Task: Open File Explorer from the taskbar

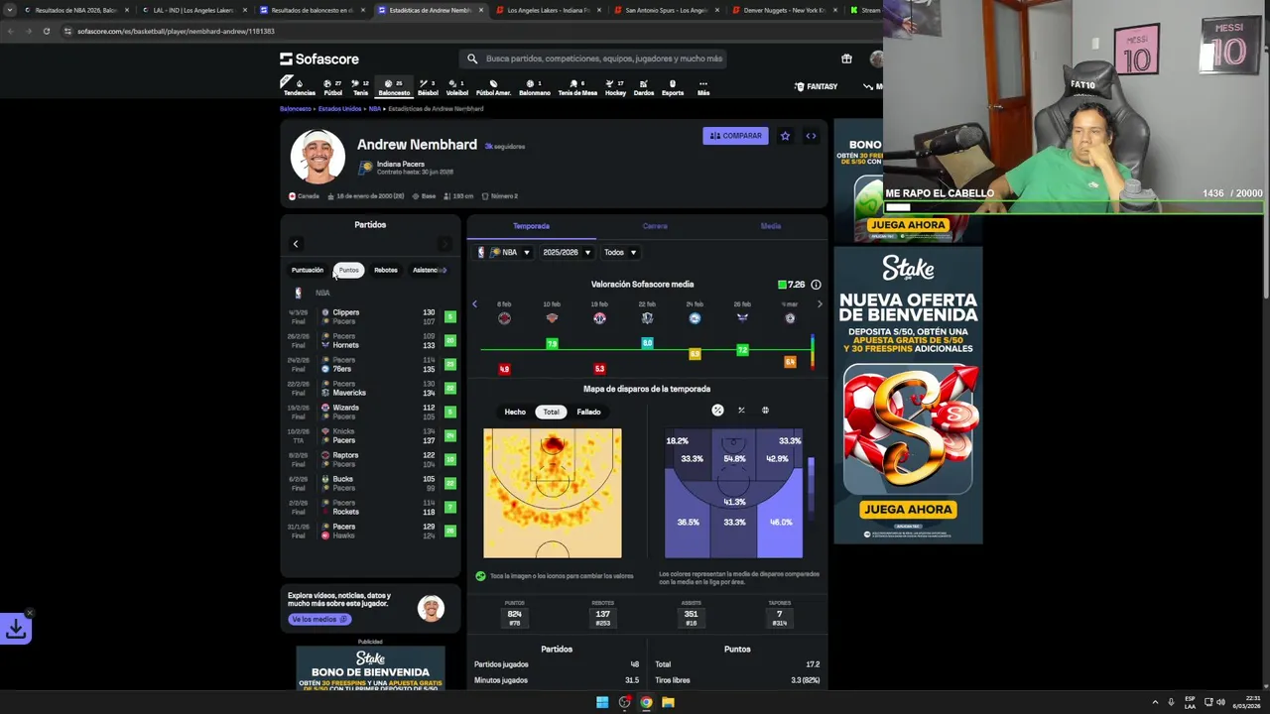Action: 668,702
